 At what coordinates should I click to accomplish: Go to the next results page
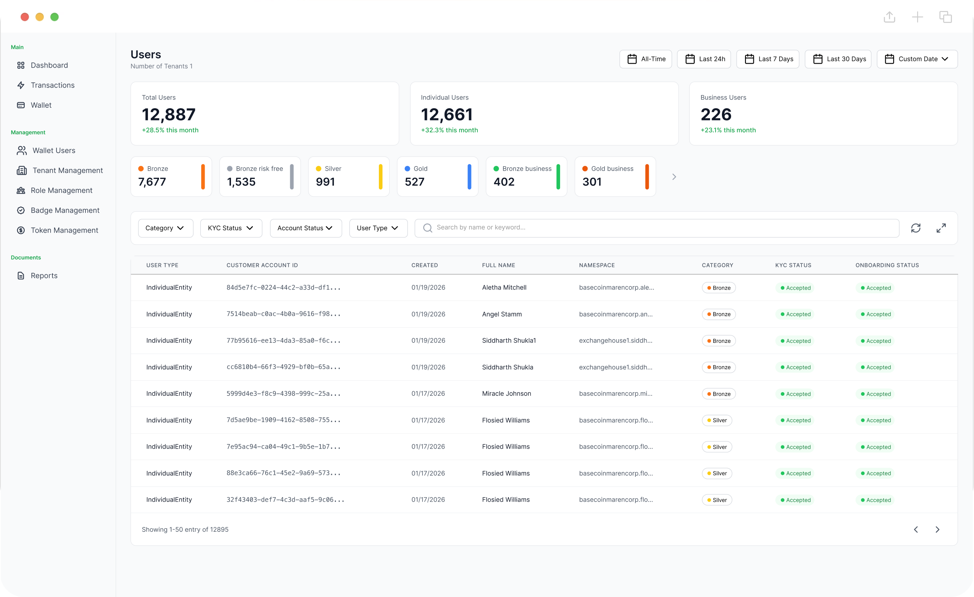[x=937, y=529]
